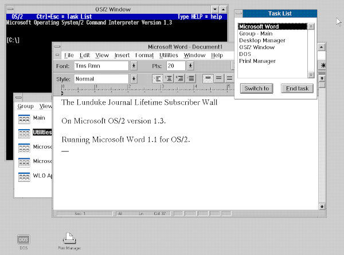
Task: Click inside the Style name field
Action: click(x=101, y=79)
